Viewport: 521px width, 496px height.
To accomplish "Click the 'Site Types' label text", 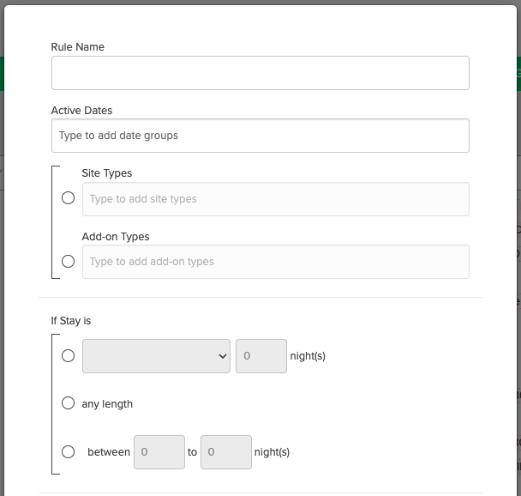I will [107, 173].
